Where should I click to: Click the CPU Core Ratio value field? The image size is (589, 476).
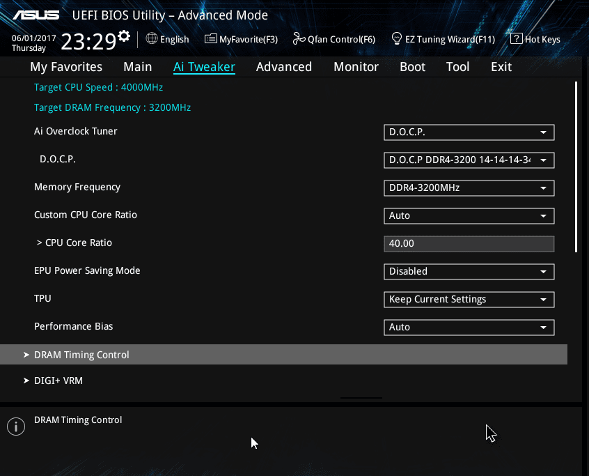(469, 244)
